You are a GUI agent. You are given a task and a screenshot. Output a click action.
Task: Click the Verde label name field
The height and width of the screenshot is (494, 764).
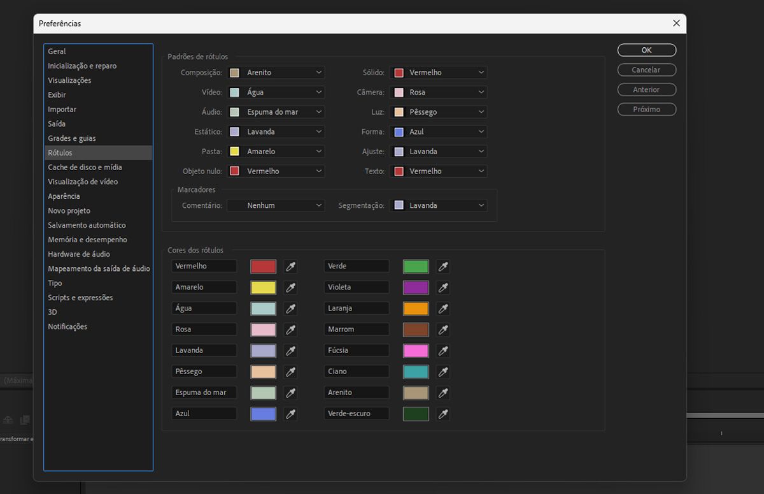click(x=357, y=266)
